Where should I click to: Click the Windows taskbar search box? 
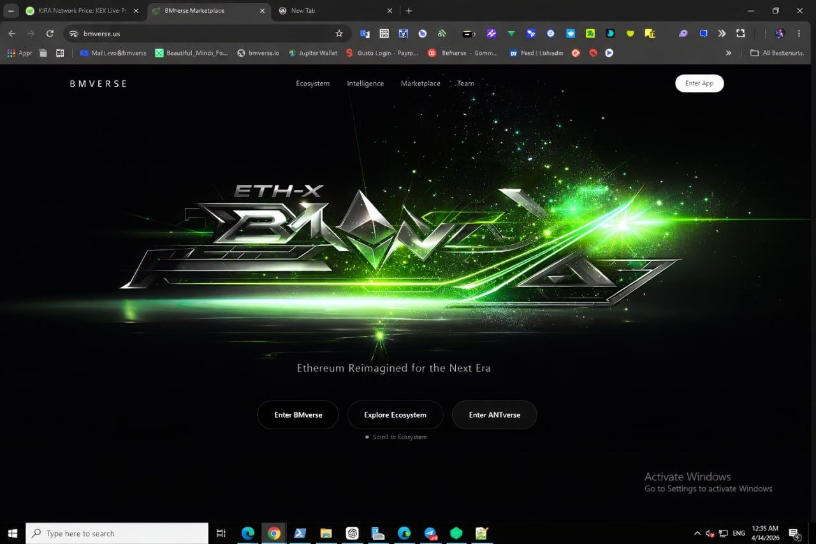coord(117,533)
